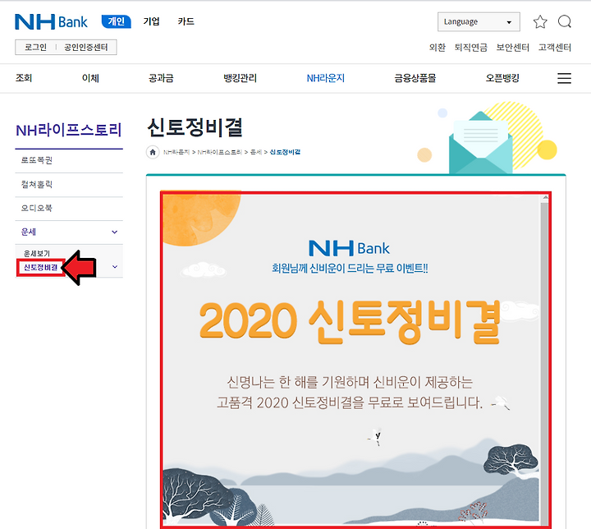The width and height of the screenshot is (591, 529).
Task: Select 로또복권 in the sidebar
Action: 69,160
